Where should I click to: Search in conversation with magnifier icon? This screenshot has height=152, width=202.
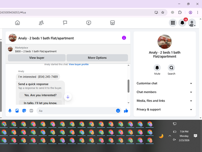pos(171,68)
